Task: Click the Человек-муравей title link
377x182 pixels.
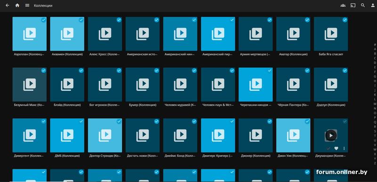Action: coord(180,105)
